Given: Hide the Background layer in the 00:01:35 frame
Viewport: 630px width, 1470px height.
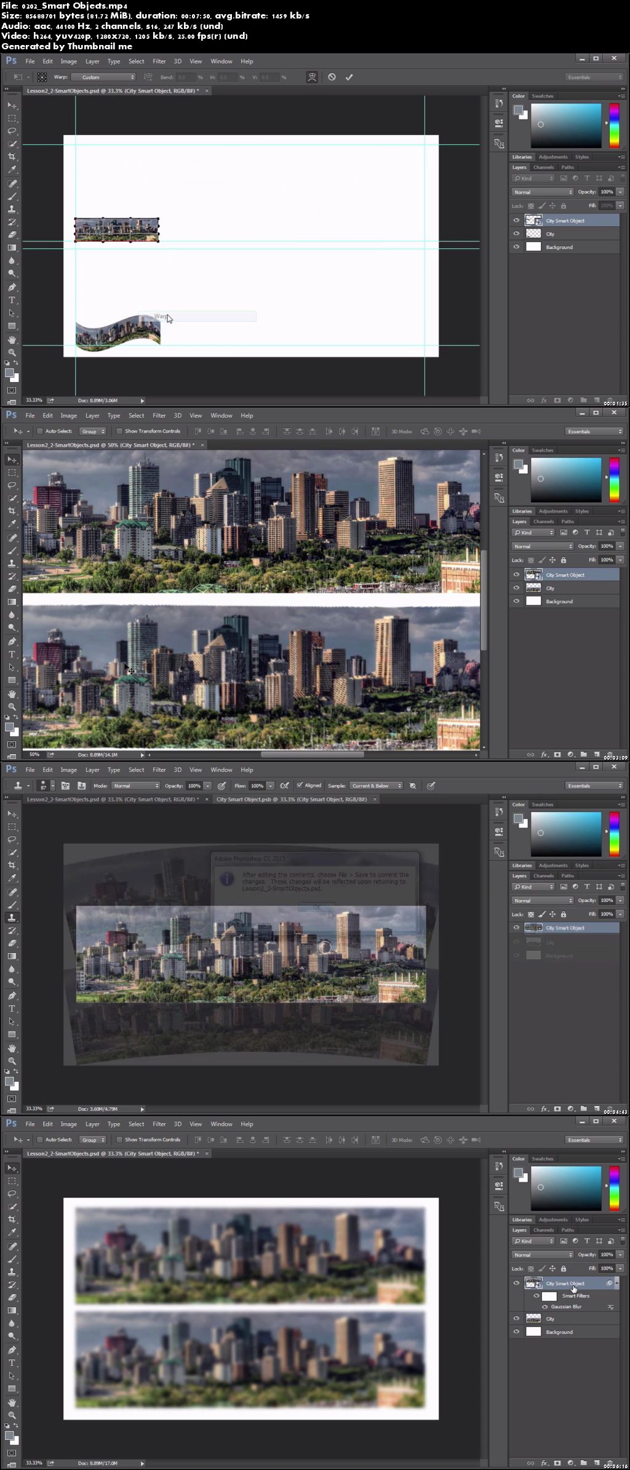Looking at the screenshot, I should [516, 247].
